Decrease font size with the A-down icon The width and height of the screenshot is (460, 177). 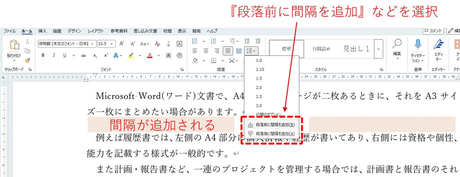(x=133, y=44)
